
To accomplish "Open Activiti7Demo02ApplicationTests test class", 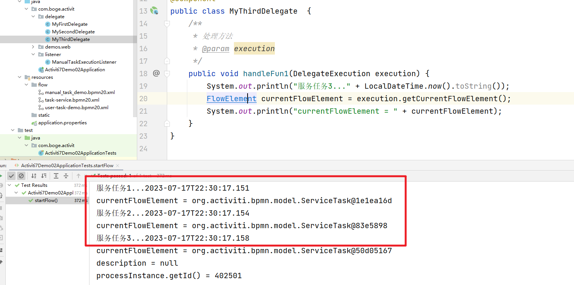I will (81, 153).
